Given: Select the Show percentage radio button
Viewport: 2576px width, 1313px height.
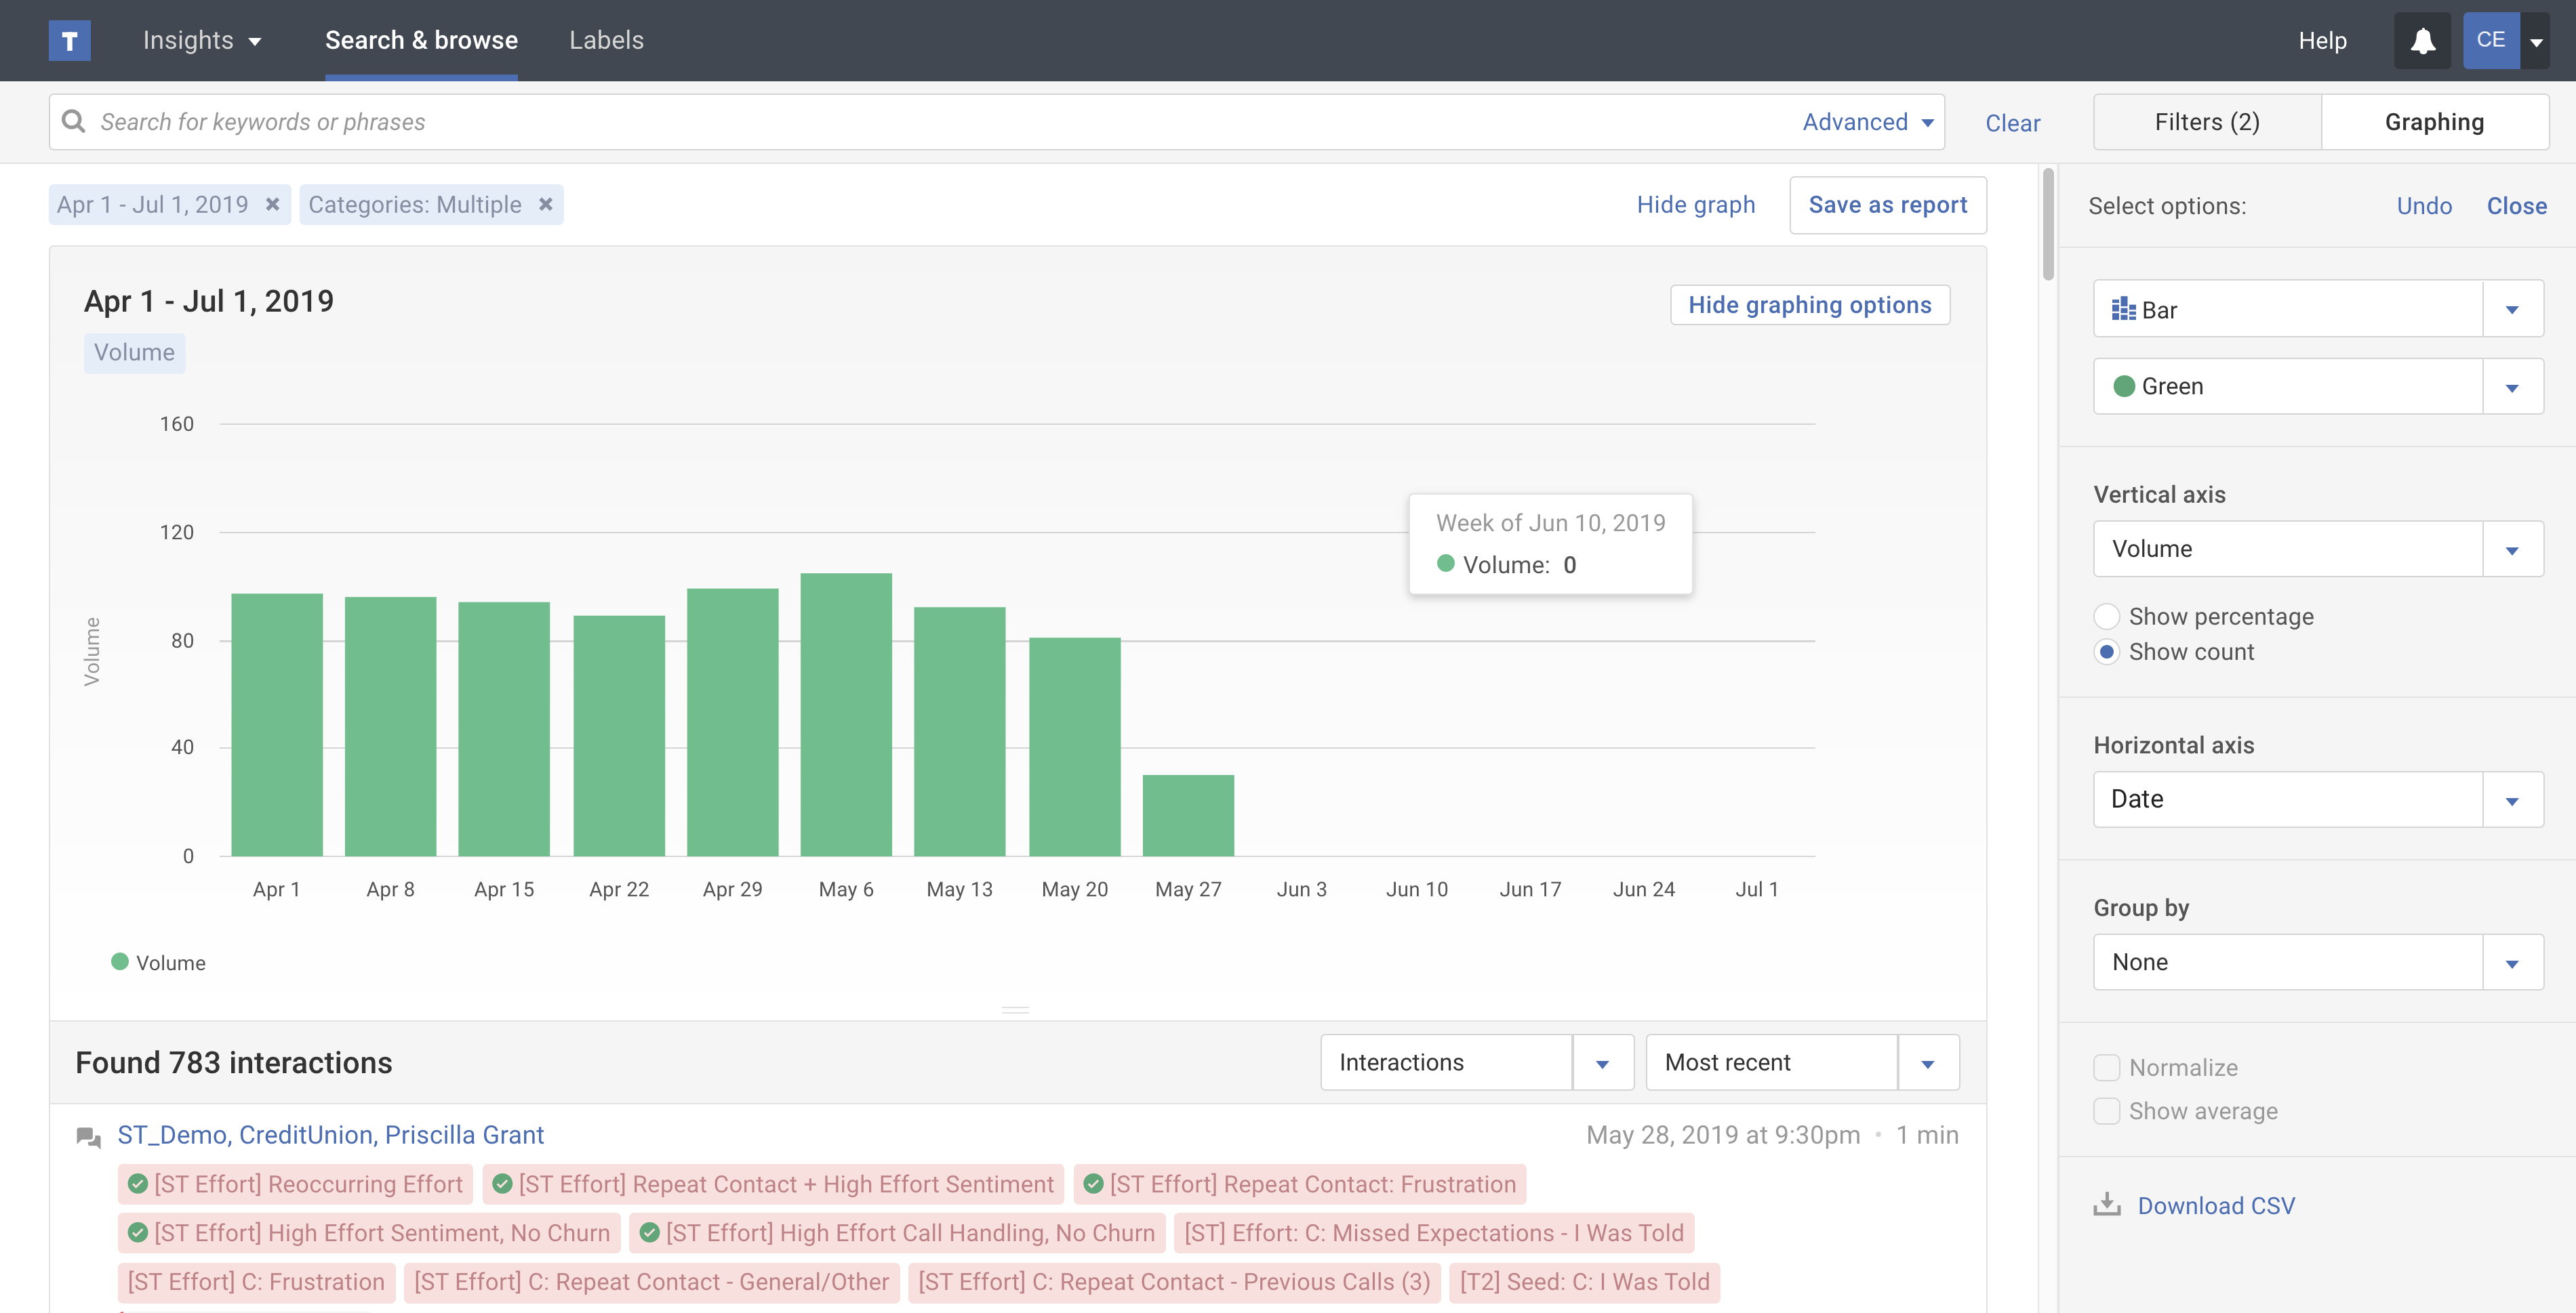Looking at the screenshot, I should 2106,617.
